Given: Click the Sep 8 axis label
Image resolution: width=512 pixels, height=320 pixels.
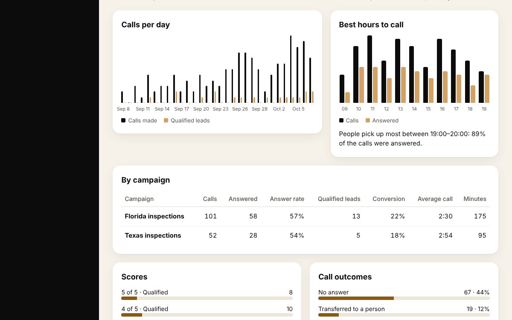Looking at the screenshot, I should [x=123, y=109].
